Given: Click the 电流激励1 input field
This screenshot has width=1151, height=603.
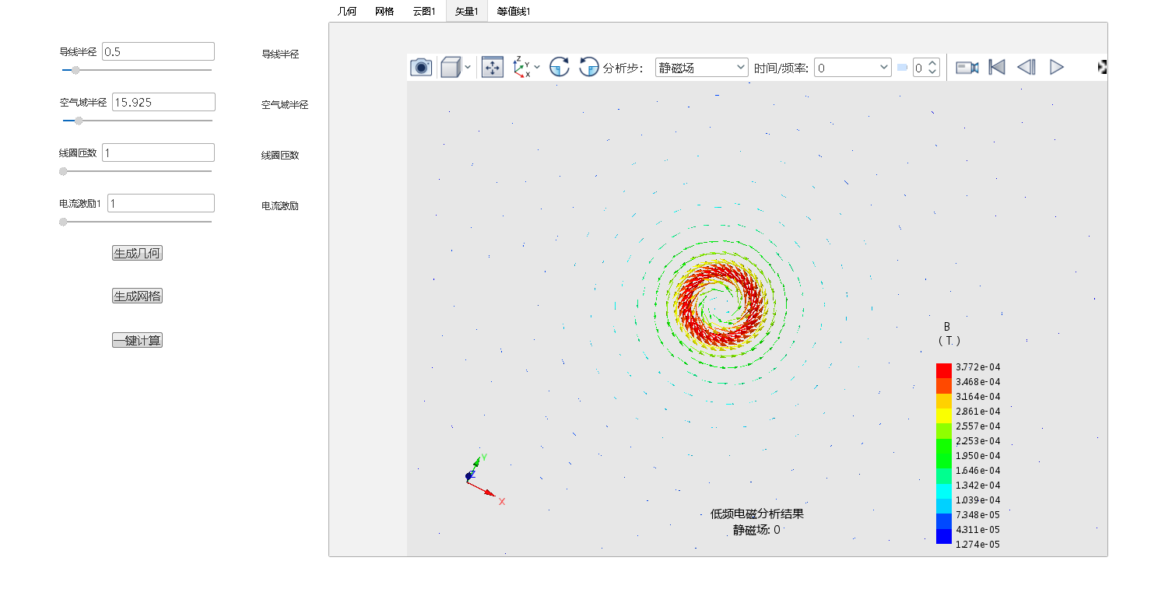Looking at the screenshot, I should 161,203.
